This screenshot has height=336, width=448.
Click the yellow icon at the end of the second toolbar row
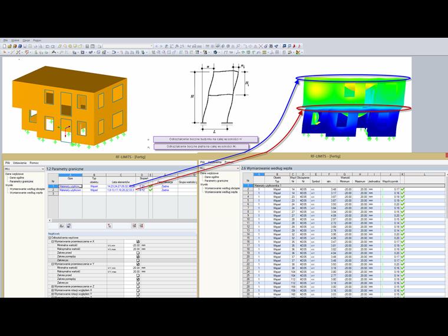click(x=298, y=52)
